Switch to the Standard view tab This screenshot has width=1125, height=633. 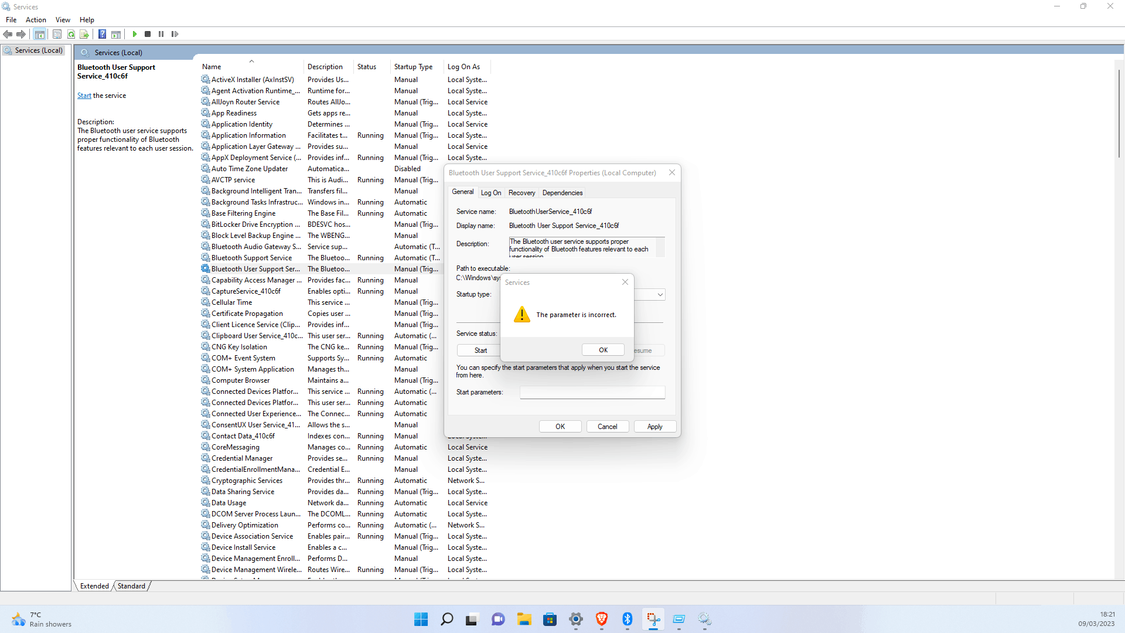131,586
